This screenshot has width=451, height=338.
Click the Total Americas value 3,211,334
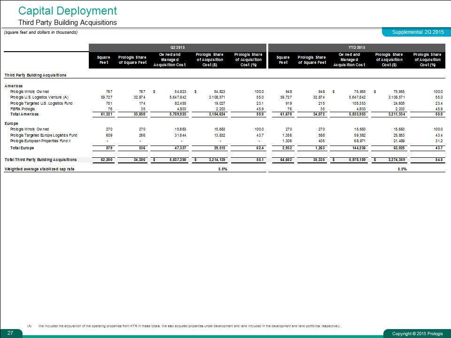click(397, 114)
